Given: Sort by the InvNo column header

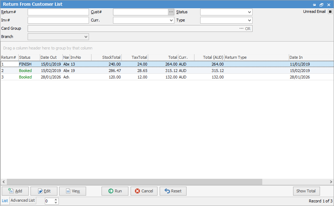Looking at the screenshot, I should [x=80, y=57].
